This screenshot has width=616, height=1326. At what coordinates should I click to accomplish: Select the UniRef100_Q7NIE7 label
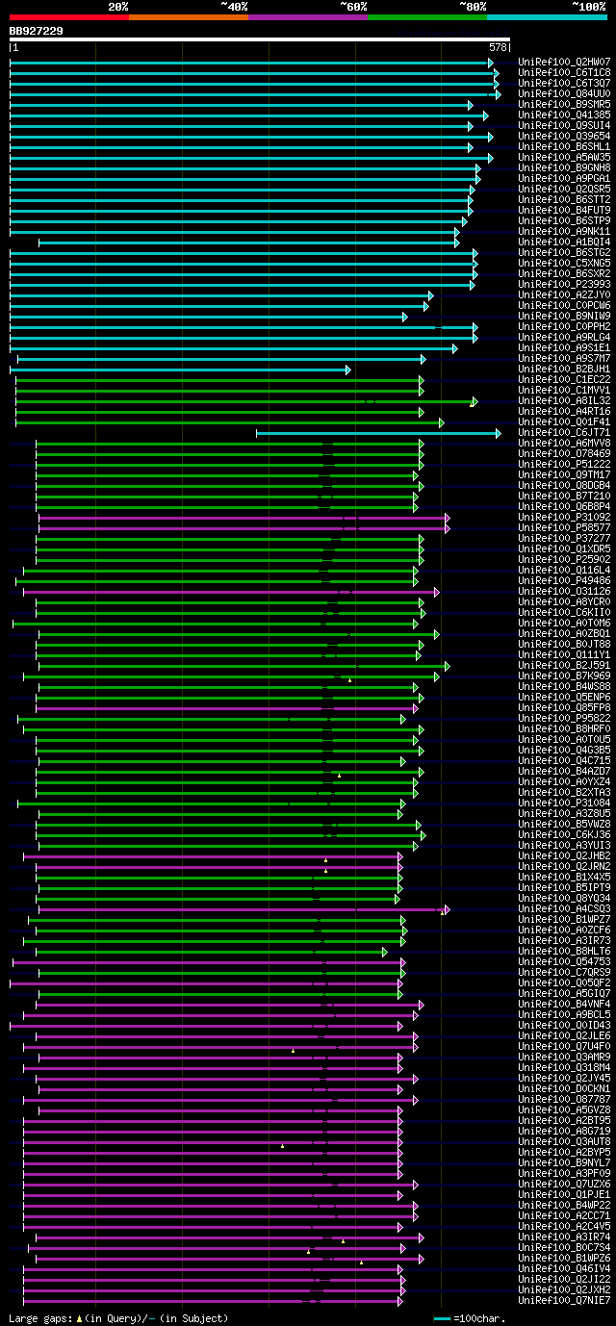(x=564, y=1300)
